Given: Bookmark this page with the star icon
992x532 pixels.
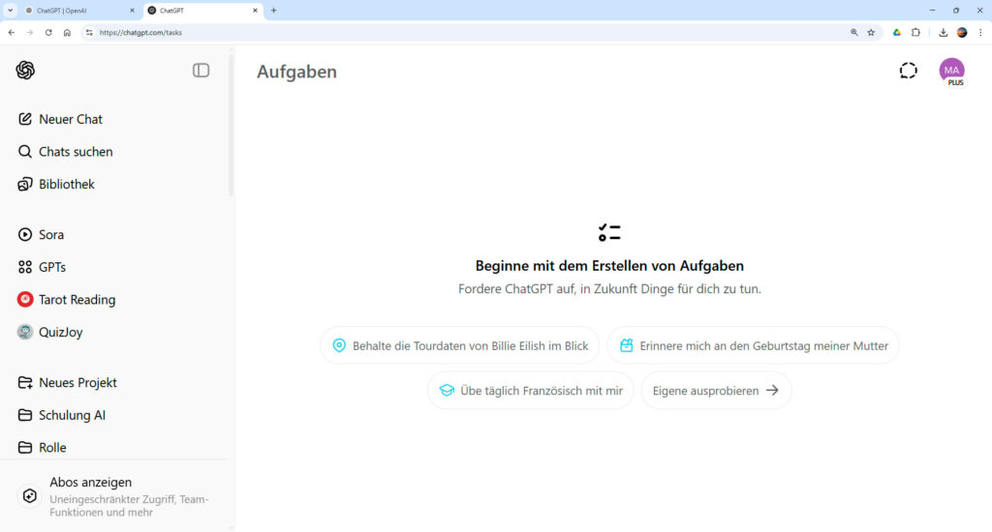Looking at the screenshot, I should pos(871,32).
